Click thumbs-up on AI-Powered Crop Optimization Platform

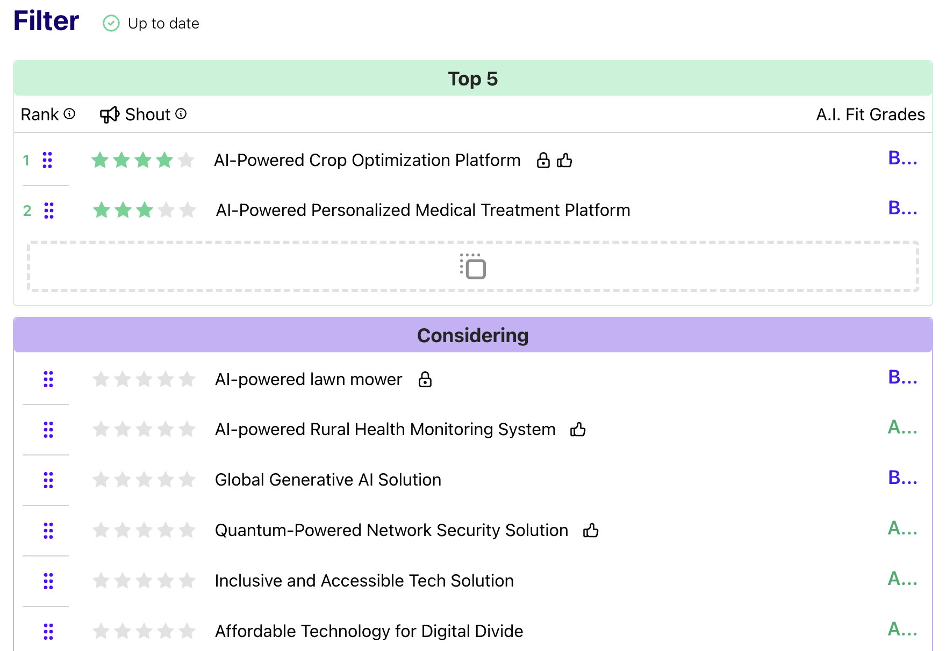[x=564, y=161]
